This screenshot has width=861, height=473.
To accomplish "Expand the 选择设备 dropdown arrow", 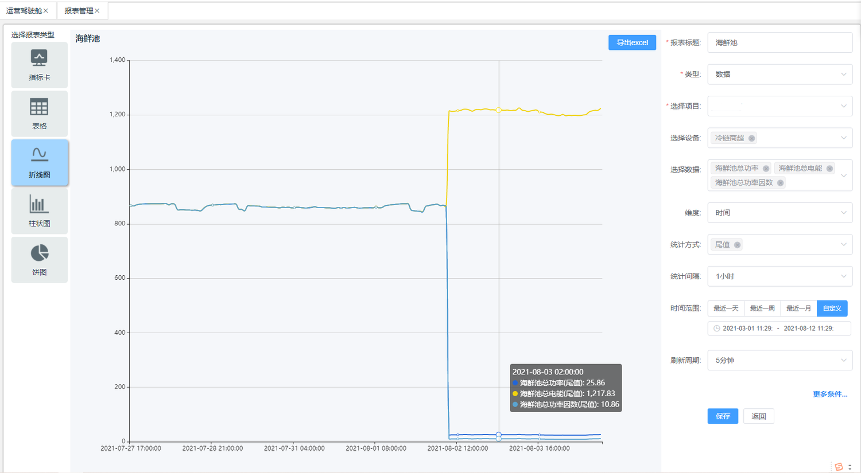I will 843,138.
